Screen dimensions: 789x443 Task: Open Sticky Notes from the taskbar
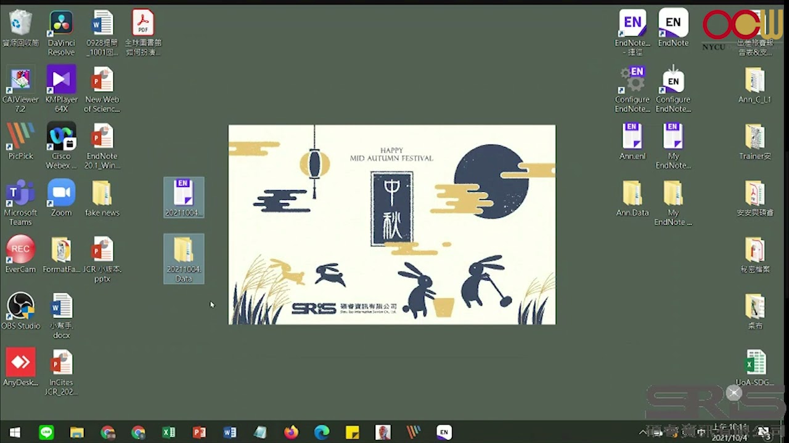352,433
